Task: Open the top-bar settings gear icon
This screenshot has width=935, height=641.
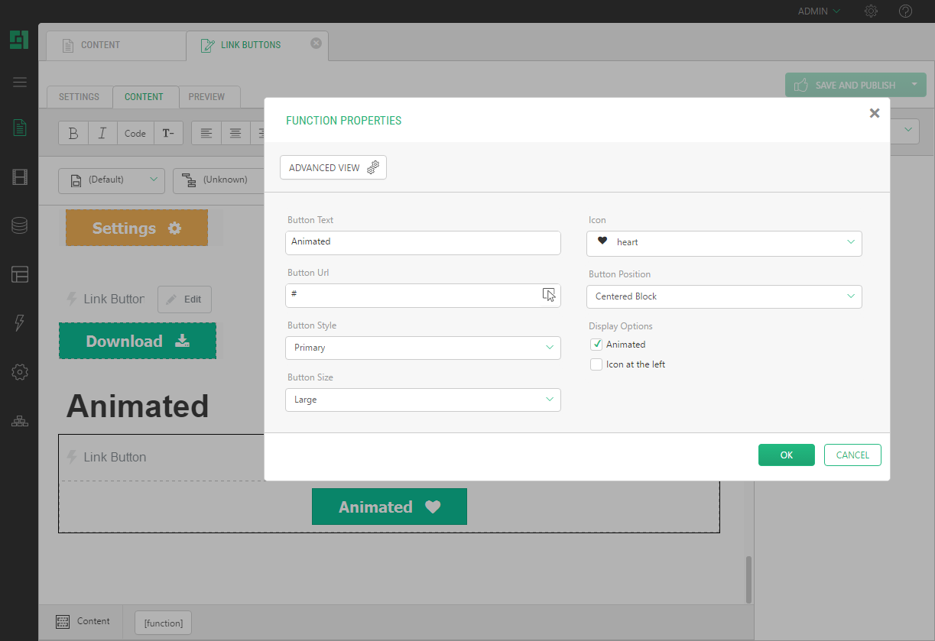Action: 871,11
